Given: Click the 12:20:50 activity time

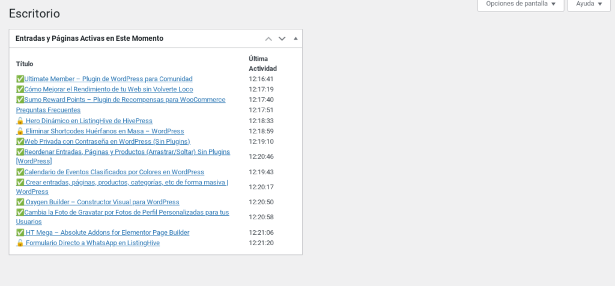Looking at the screenshot, I should point(261,202).
